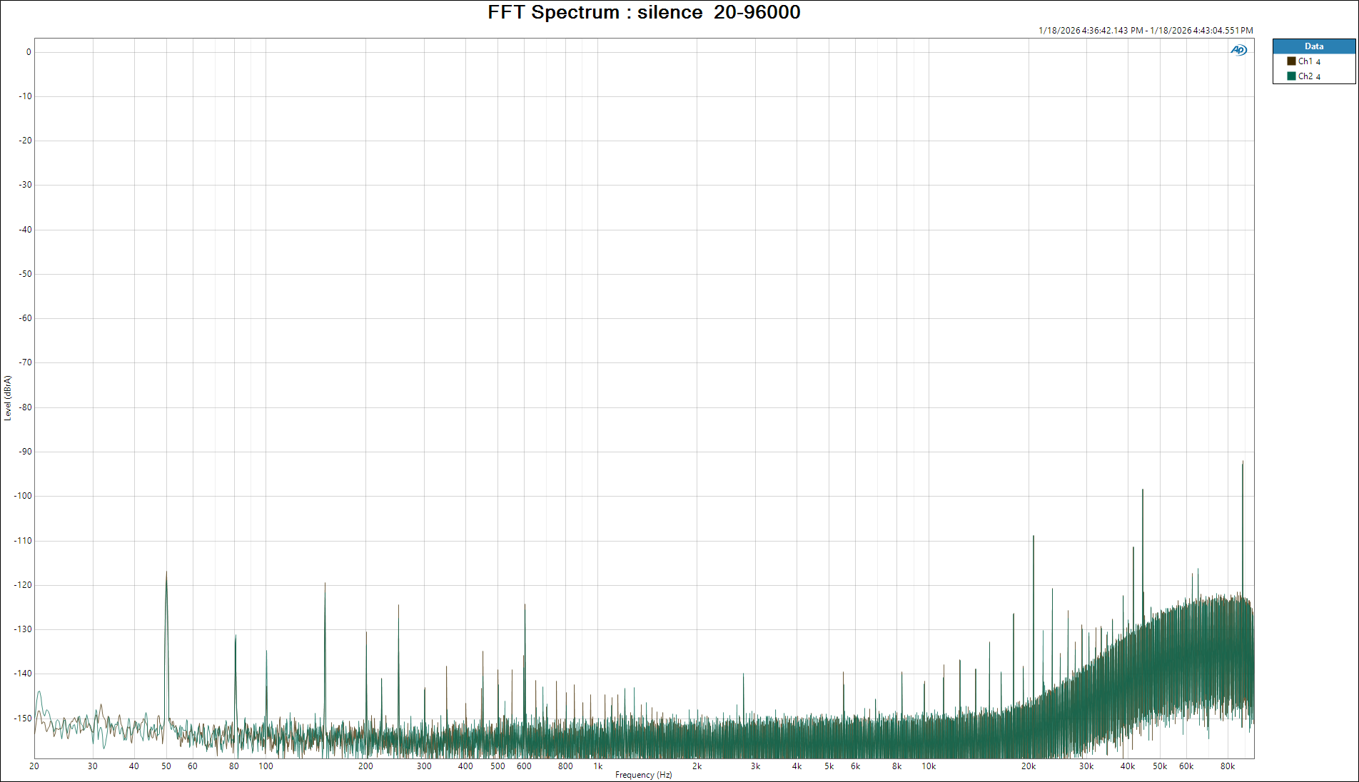
Task: Click the 20 label at the frequency axis start
Action: 34,766
